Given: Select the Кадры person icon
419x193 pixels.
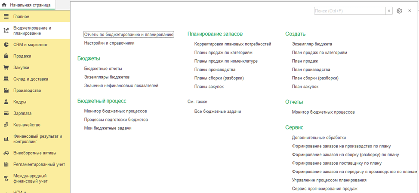Looking at the screenshot, I should pyautogui.click(x=6, y=102).
